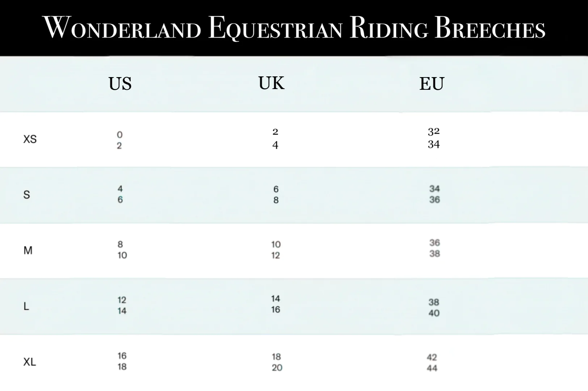The height and width of the screenshot is (391, 588).
Task: Choose the L size row label
Action: (x=26, y=306)
